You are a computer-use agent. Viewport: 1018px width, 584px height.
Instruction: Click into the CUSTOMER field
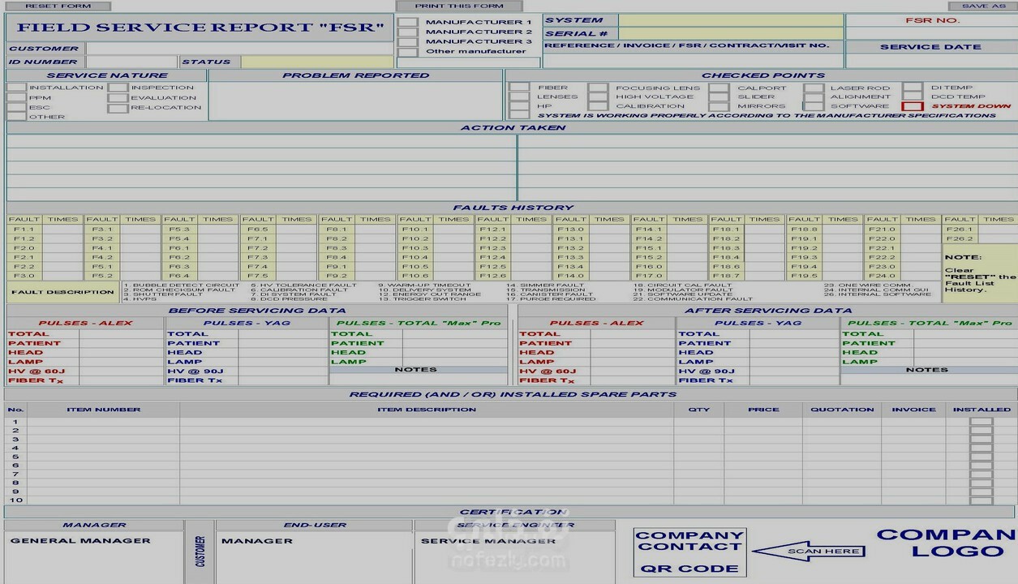[240, 49]
